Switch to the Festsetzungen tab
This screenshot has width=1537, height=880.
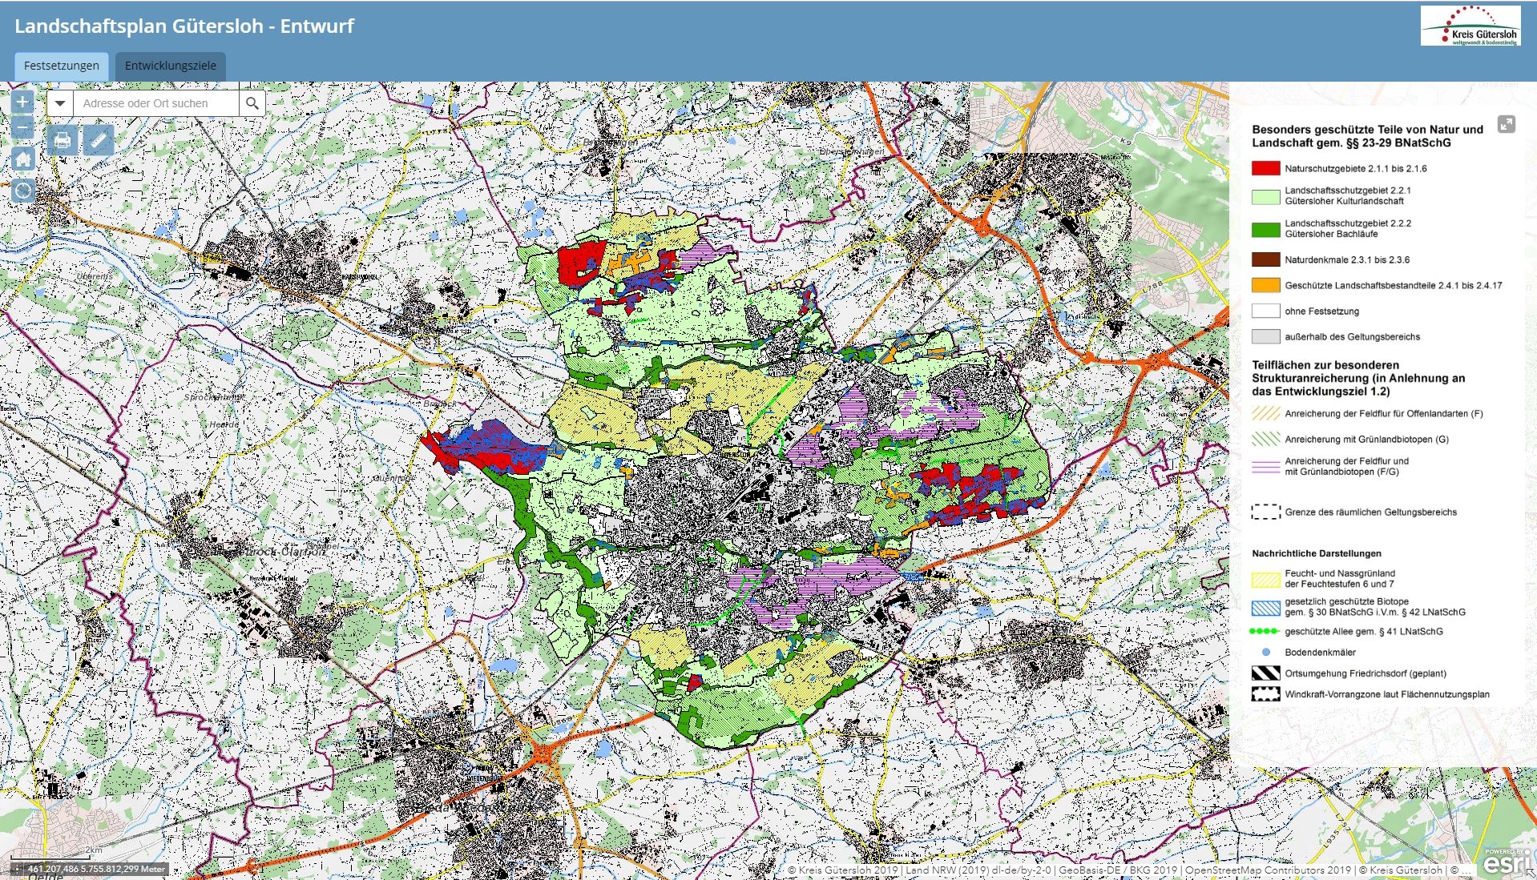[61, 66]
